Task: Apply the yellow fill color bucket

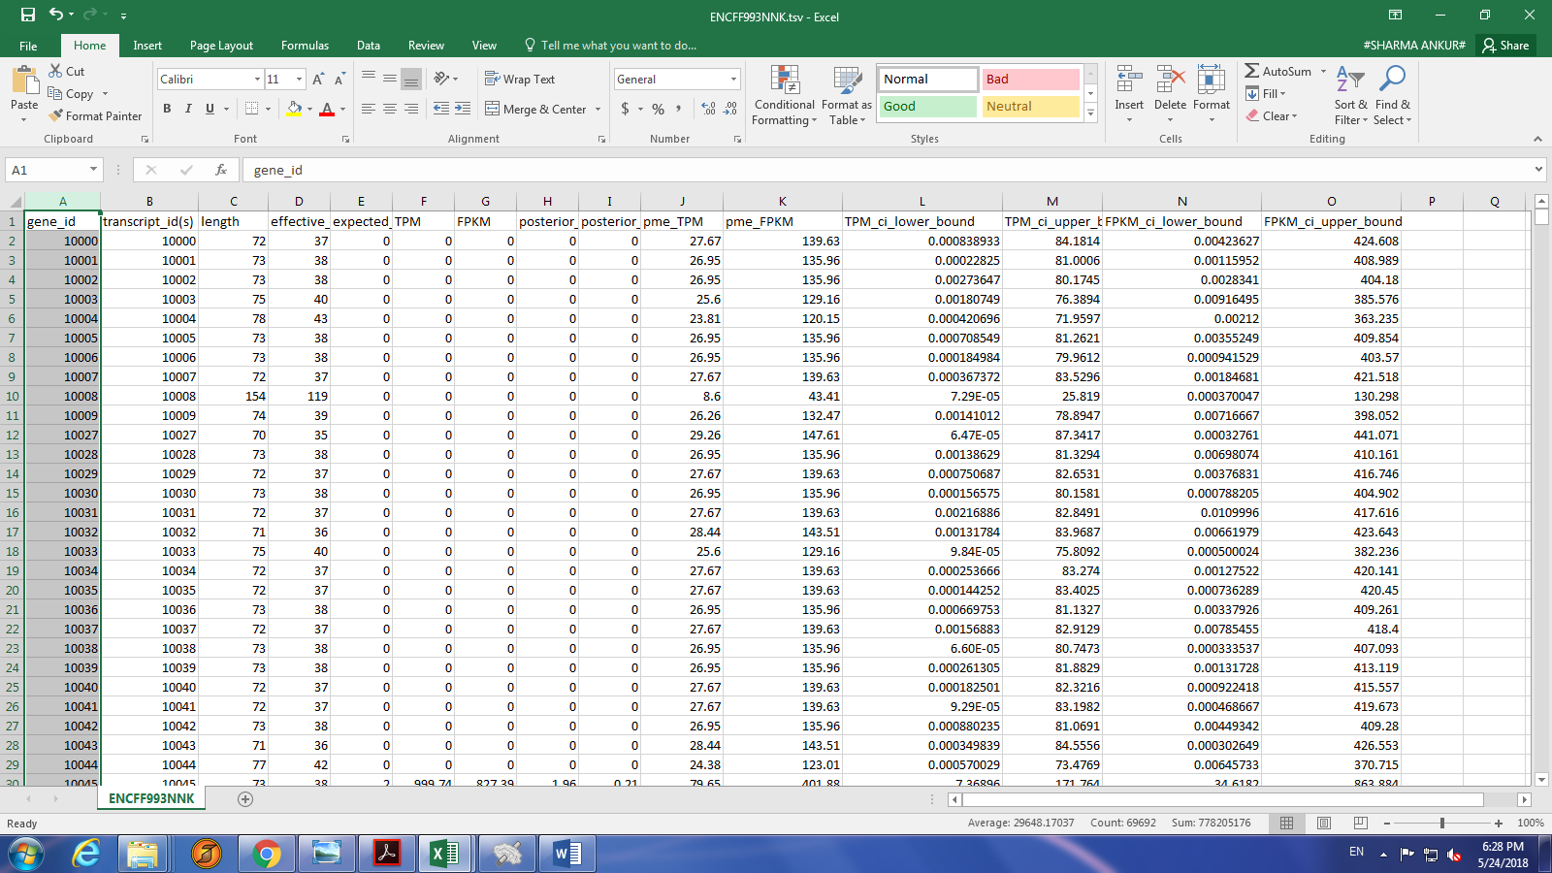Action: click(x=294, y=109)
